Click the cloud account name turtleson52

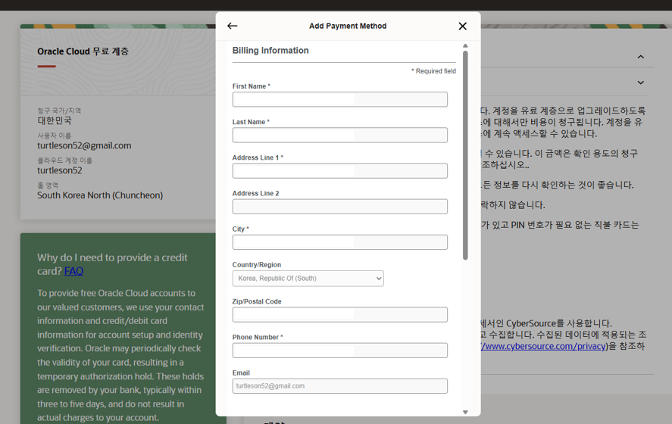(x=60, y=170)
